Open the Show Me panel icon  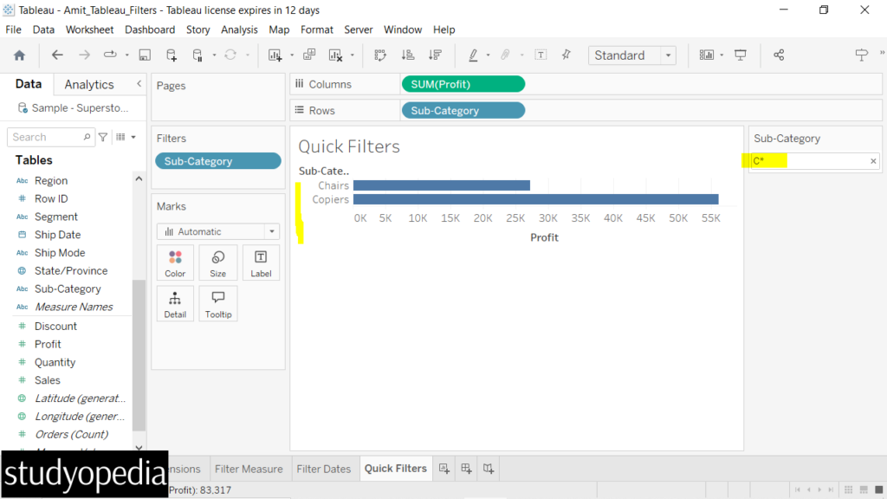coord(862,55)
